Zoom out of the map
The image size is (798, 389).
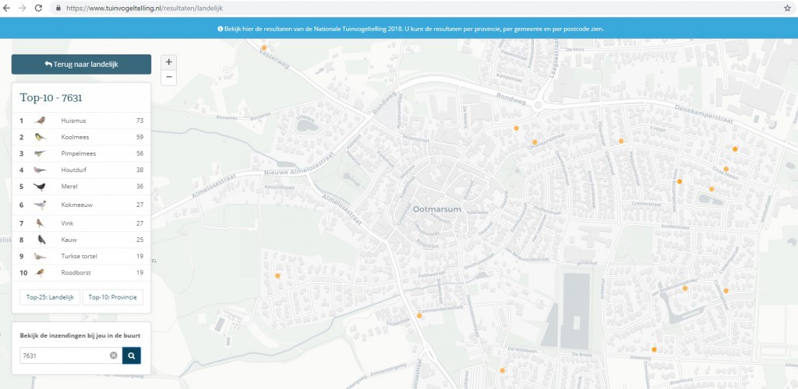click(x=169, y=77)
